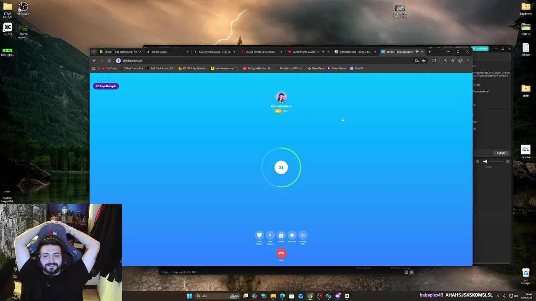Screen dimensions: 536x301
Task: Click browser back arrow
Action: [x=94, y=61]
